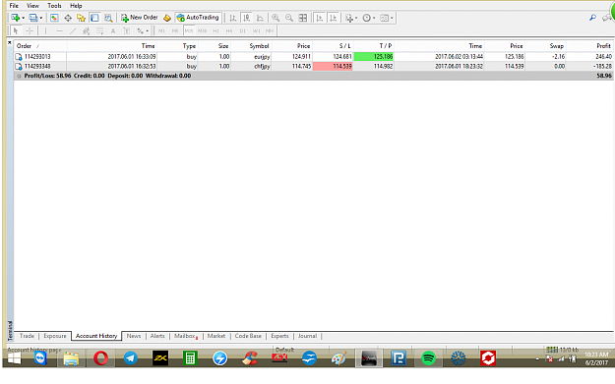Toggle the AutoTrading button
The image size is (615, 384).
[x=198, y=18]
